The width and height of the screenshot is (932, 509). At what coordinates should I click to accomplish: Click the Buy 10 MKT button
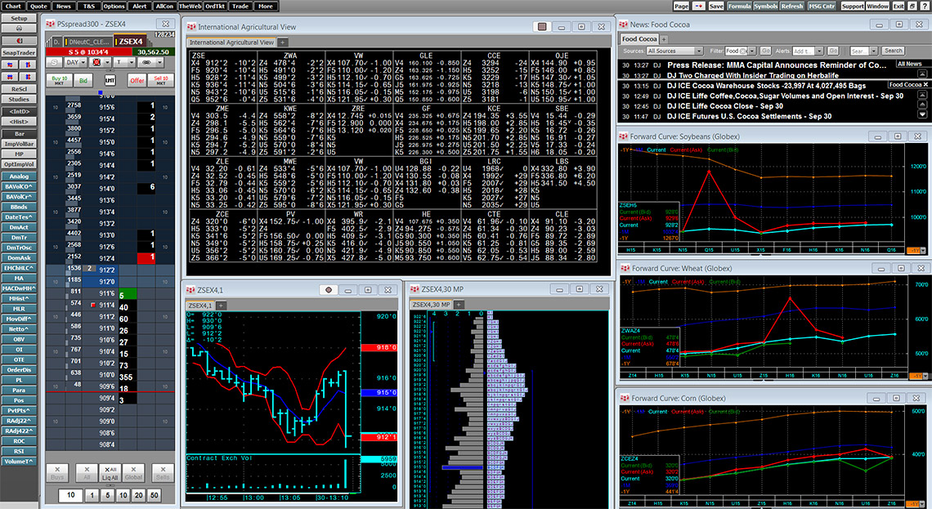(60, 80)
